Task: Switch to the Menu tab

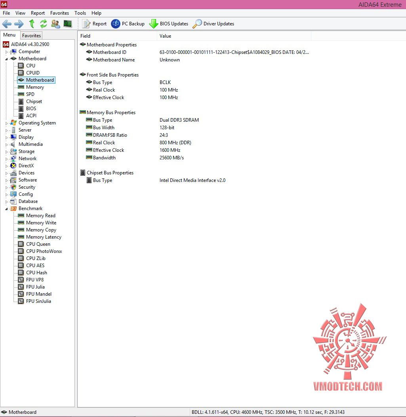Action: 9,35
